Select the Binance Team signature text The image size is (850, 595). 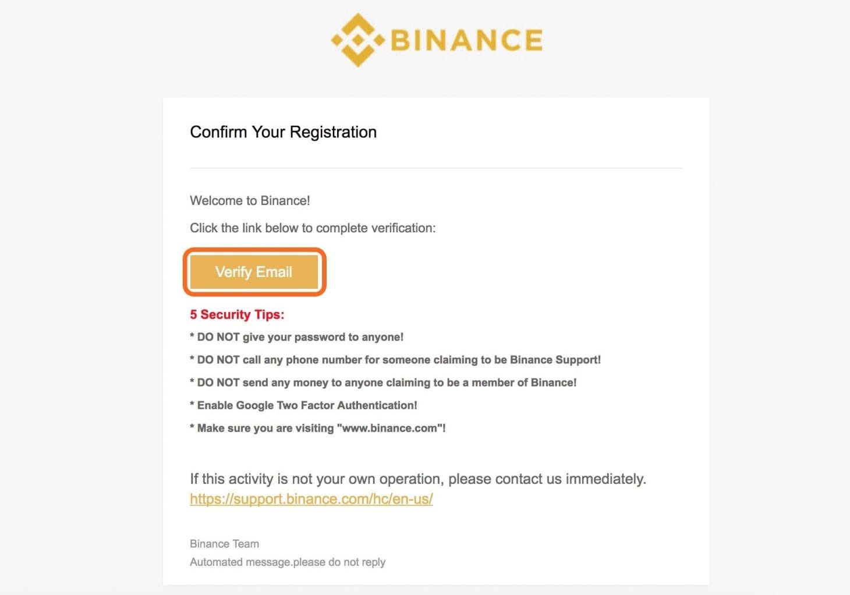point(224,543)
